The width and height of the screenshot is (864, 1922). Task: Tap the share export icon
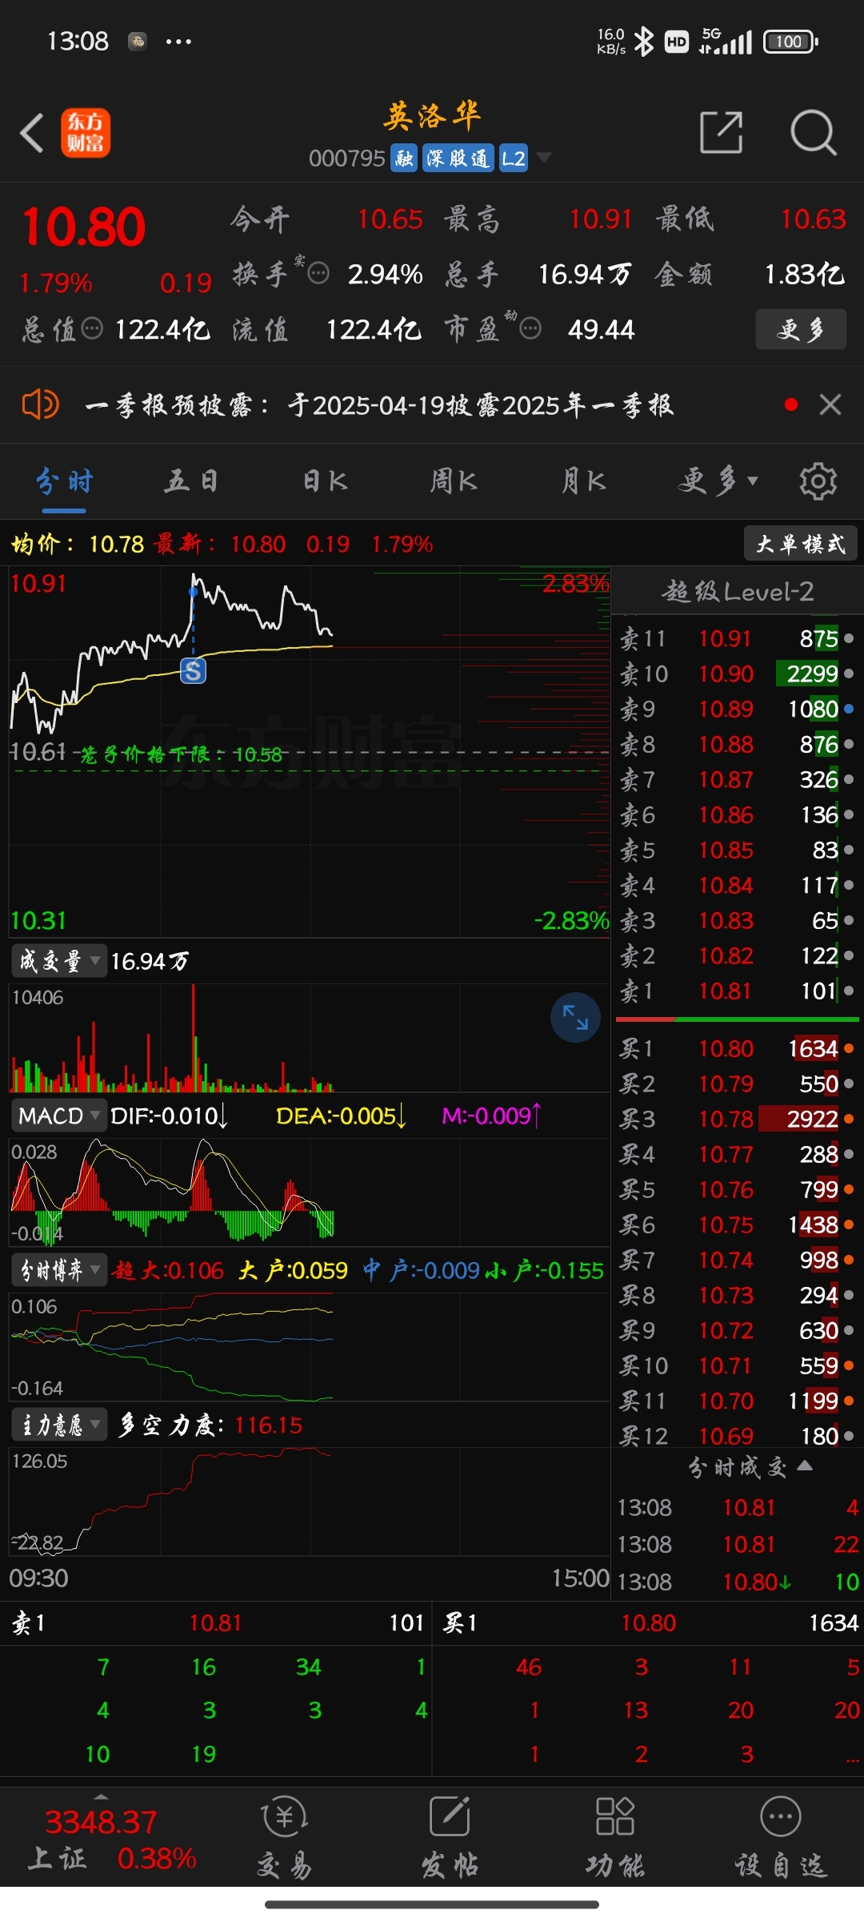(x=721, y=132)
